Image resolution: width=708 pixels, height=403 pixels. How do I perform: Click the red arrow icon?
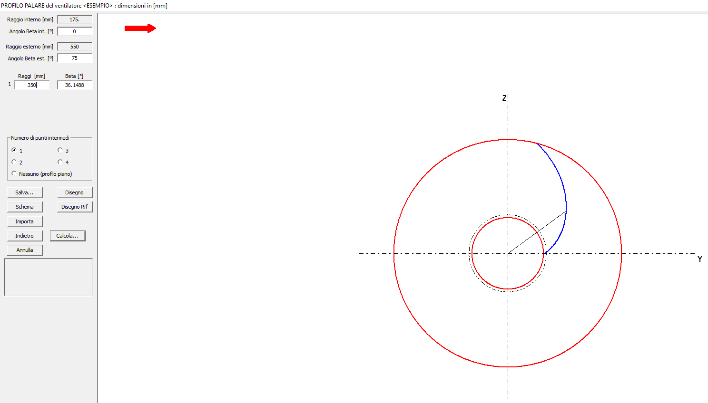(x=140, y=29)
